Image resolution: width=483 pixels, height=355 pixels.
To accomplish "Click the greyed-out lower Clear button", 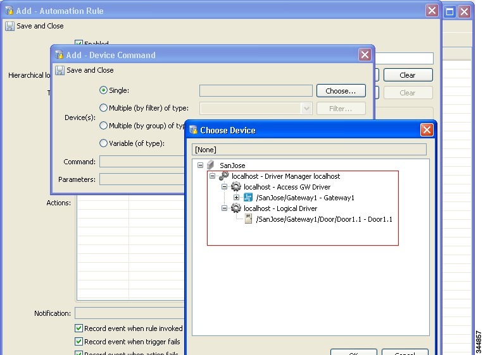I will pos(408,93).
